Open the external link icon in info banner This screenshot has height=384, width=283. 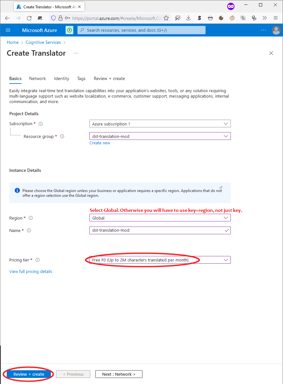(x=221, y=188)
